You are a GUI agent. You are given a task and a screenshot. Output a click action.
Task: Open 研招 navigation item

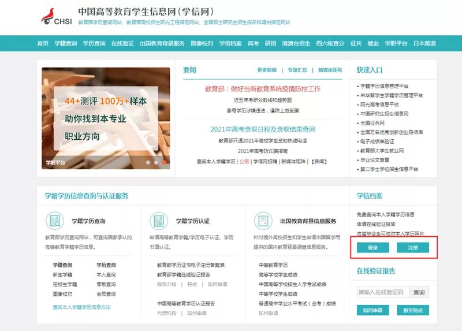click(270, 43)
